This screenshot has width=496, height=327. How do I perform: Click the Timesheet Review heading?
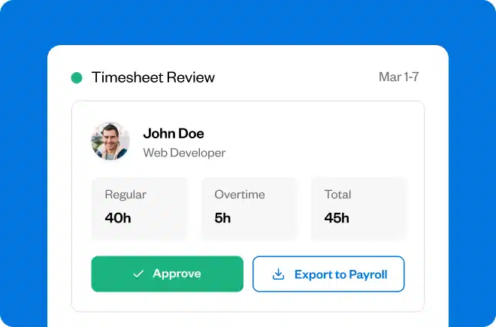point(153,77)
